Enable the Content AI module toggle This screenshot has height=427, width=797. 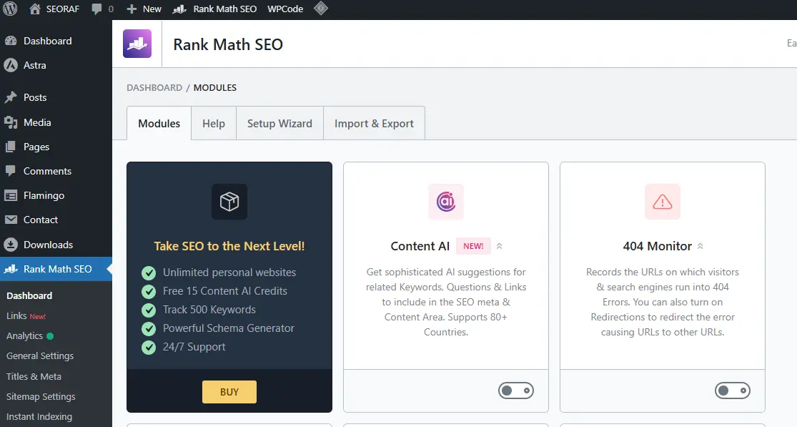(516, 391)
